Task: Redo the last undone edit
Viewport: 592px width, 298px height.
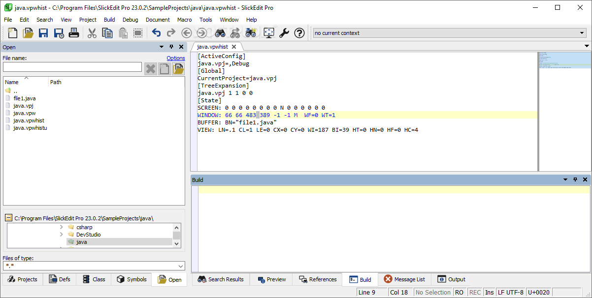Action: [171, 33]
